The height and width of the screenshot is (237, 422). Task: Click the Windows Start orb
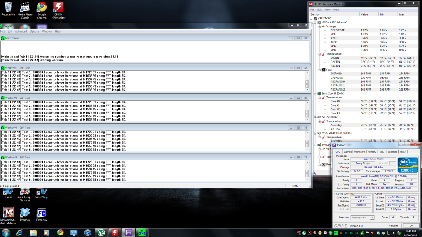coord(6,232)
